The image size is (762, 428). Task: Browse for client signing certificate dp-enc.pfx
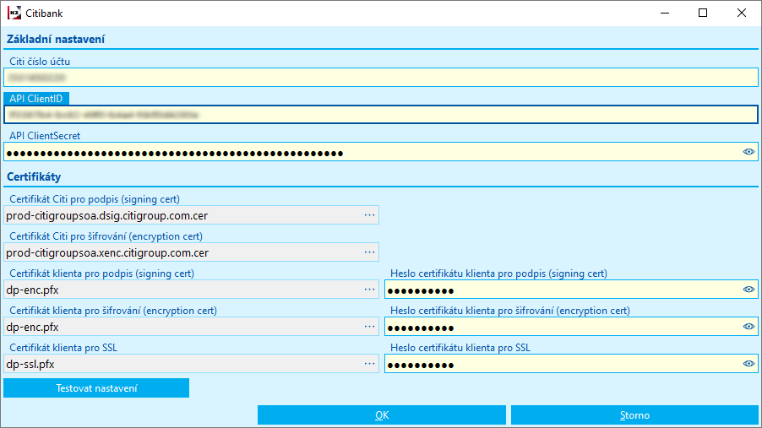369,290
